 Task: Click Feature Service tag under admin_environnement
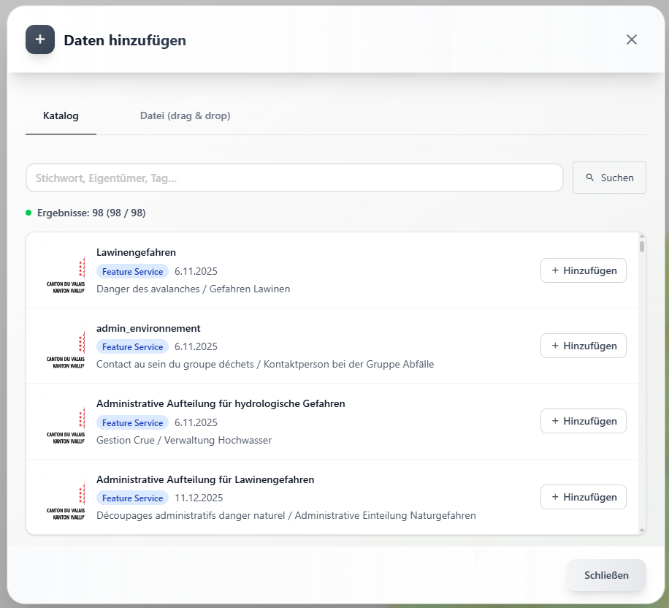click(132, 347)
